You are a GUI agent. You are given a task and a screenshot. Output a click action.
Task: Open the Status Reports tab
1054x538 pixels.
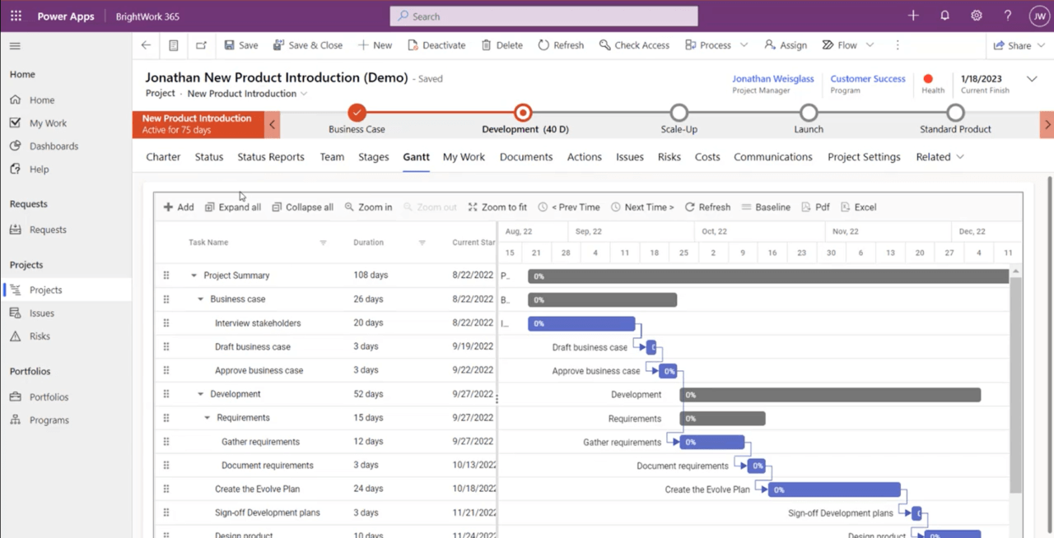click(x=270, y=157)
